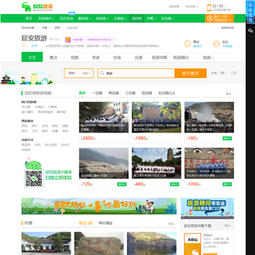Image resolution: width=255 pixels, height=255 pixels.
Task: Click the purple badge announcement icon
Action: pyautogui.click(x=67, y=40)
